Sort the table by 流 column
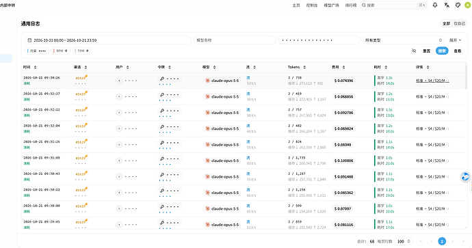 [251, 67]
